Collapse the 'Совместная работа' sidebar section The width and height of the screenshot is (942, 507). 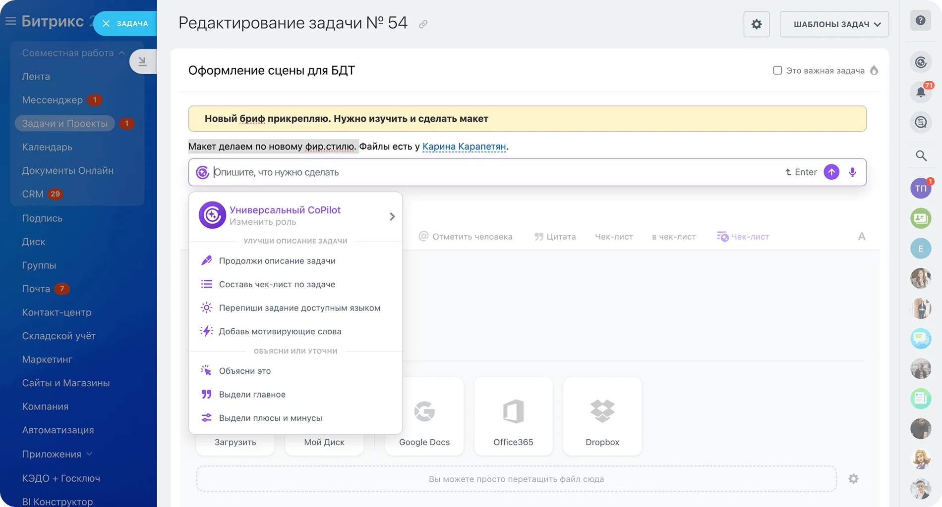point(122,53)
